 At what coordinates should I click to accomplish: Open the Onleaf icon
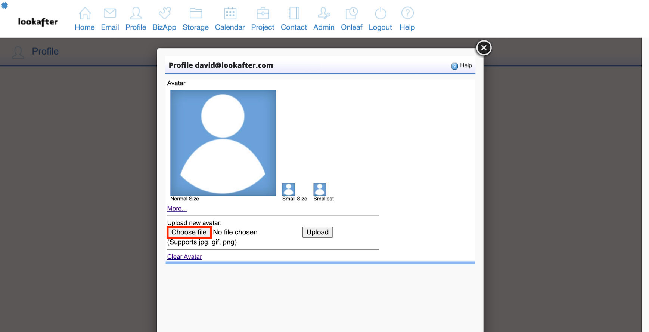pos(351,13)
